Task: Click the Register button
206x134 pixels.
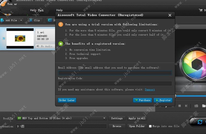Action: [x=163, y=100]
